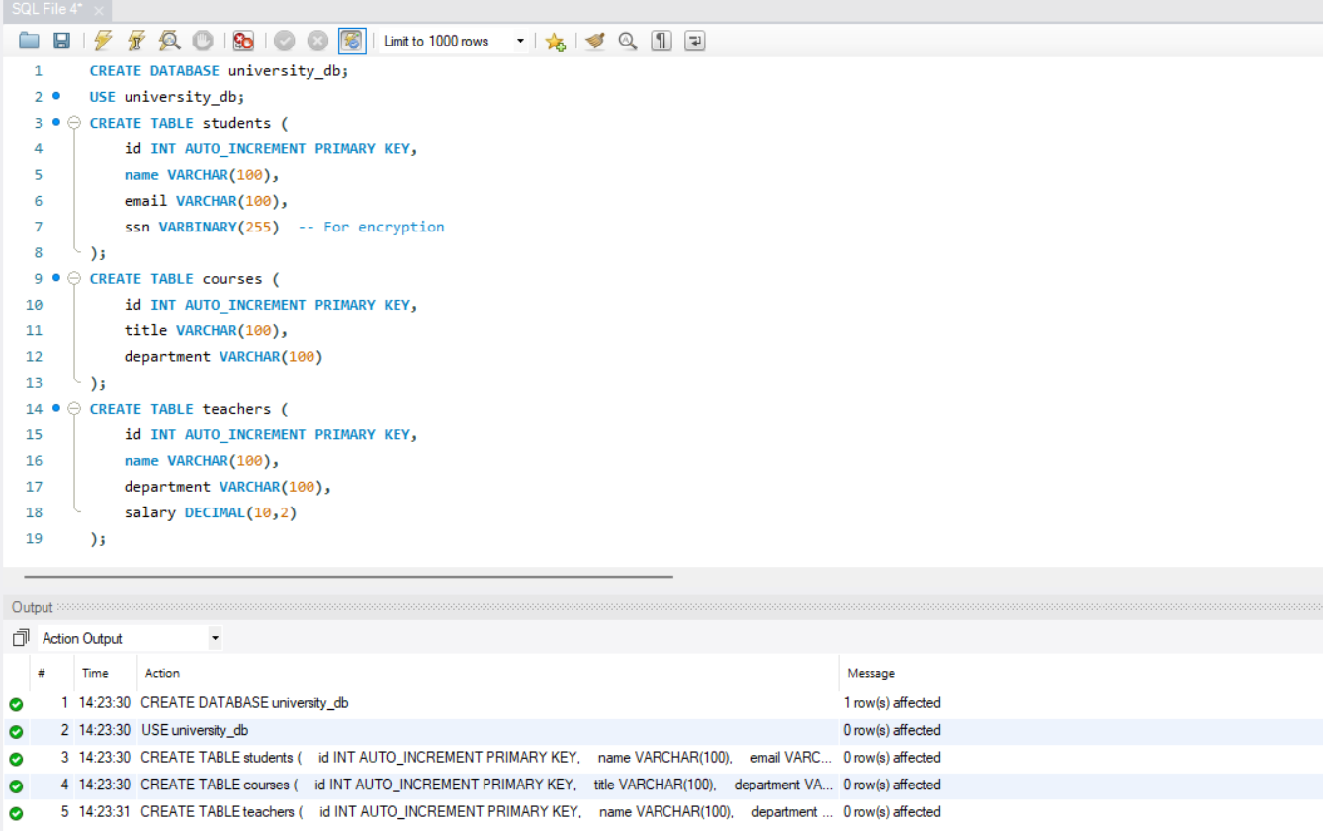Toggle word wrap icon in the toolbar
The width and height of the screenshot is (1323, 831).
(x=695, y=41)
